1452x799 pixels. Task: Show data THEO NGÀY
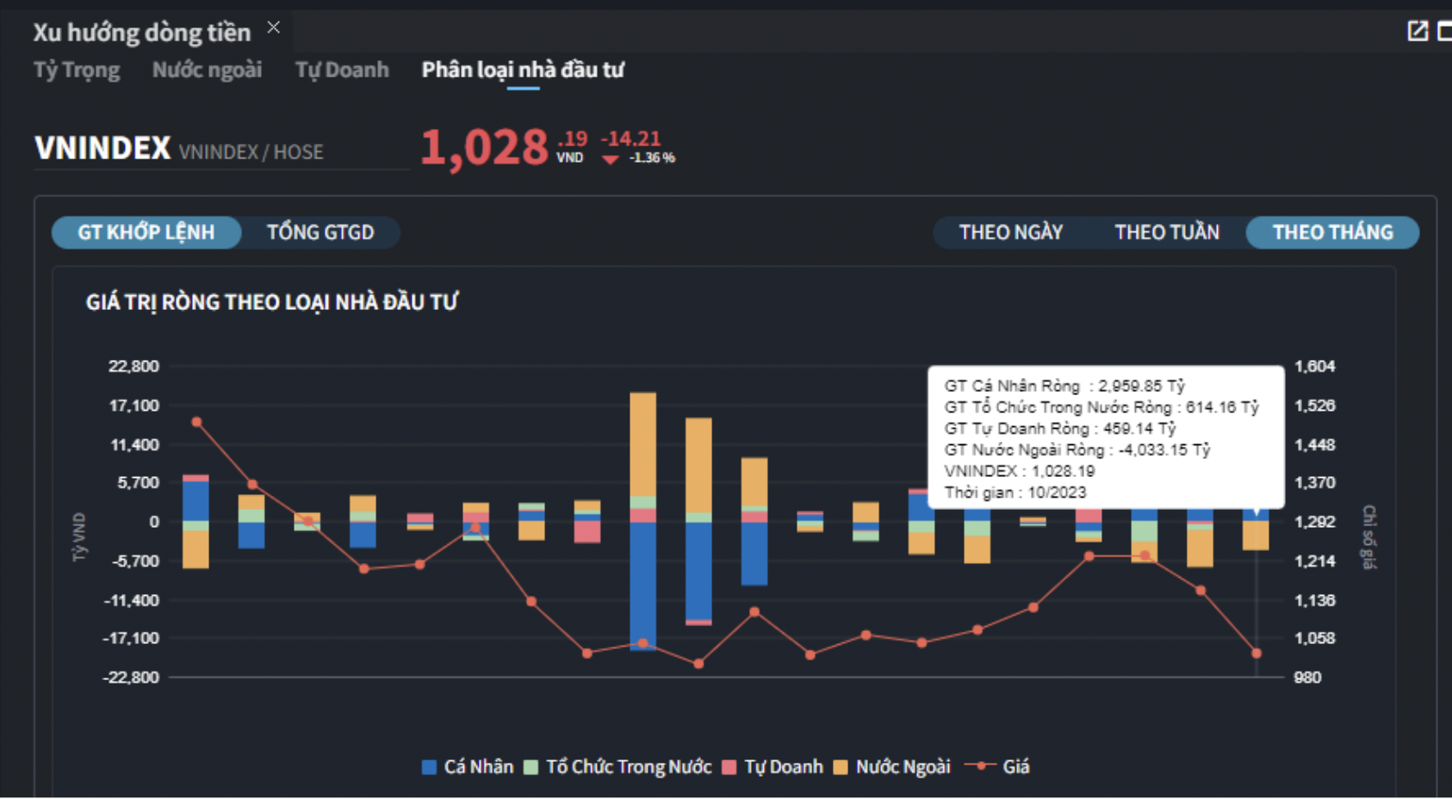(x=1010, y=232)
